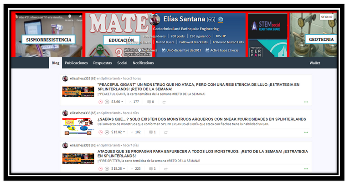Open thumbnail of ATAQUES QUE SE PROPAGAN post
The width and height of the screenshot is (350, 184).
[78, 158]
